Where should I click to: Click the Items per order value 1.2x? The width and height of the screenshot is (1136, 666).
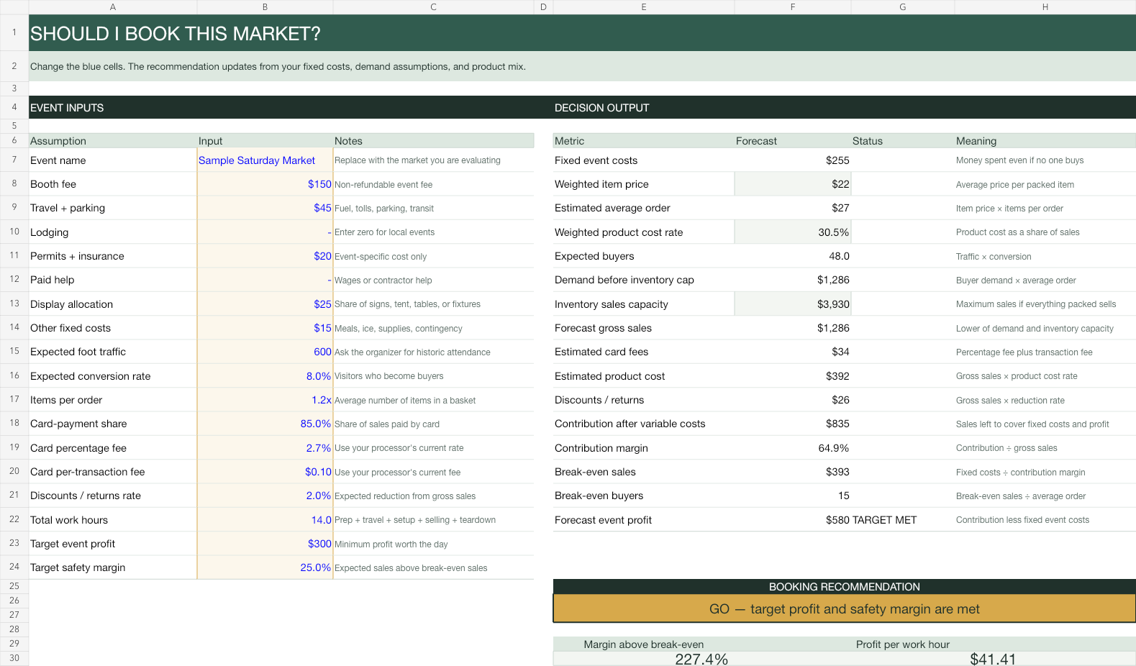coord(265,400)
